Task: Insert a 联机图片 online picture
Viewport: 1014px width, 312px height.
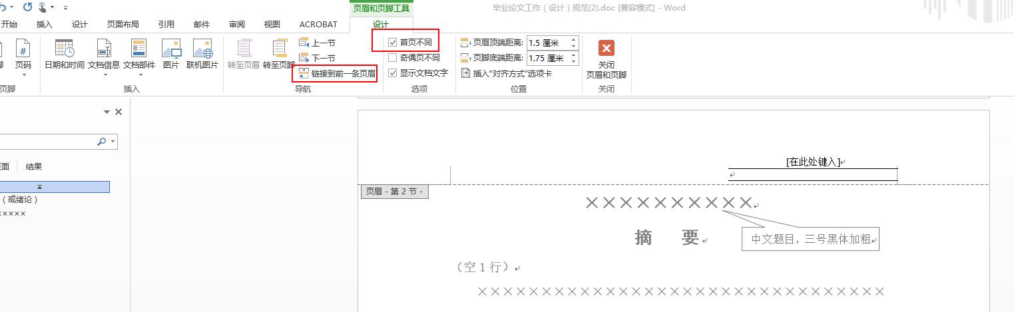Action: coord(202,55)
